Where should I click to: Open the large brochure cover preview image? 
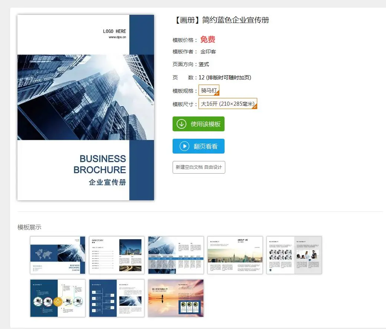pos(86,108)
